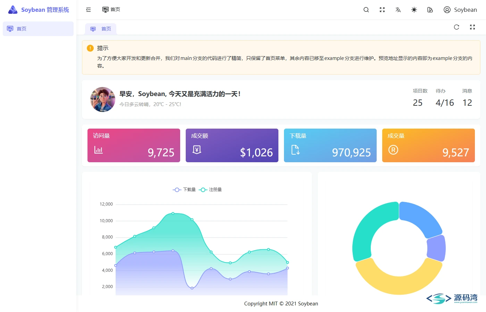The height and width of the screenshot is (312, 486).
Task: Open the 成交量 statistics card
Action: (428, 145)
